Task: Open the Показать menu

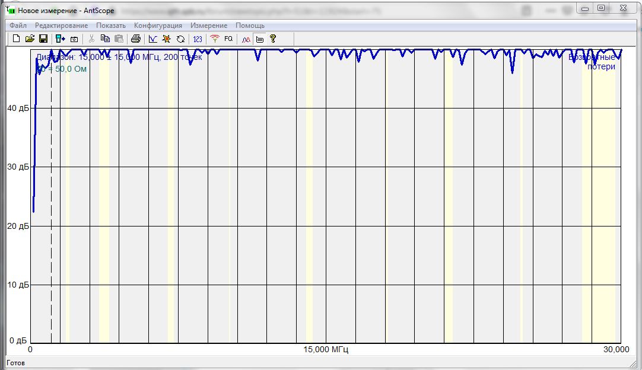Action: [x=111, y=25]
